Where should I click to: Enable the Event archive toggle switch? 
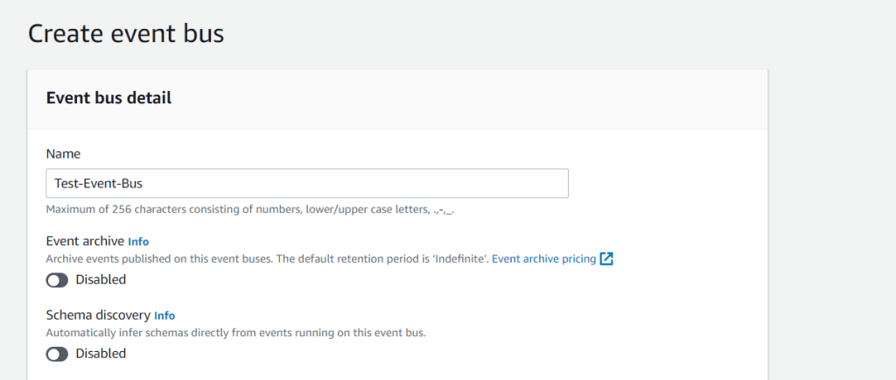58,280
